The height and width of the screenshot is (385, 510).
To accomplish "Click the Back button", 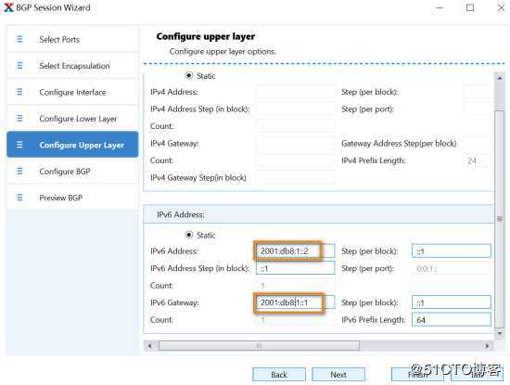I will pos(279,375).
